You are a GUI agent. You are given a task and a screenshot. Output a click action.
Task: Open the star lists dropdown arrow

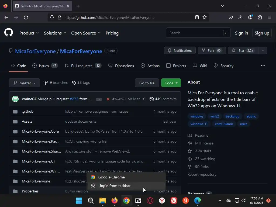pyautogui.click(x=263, y=50)
